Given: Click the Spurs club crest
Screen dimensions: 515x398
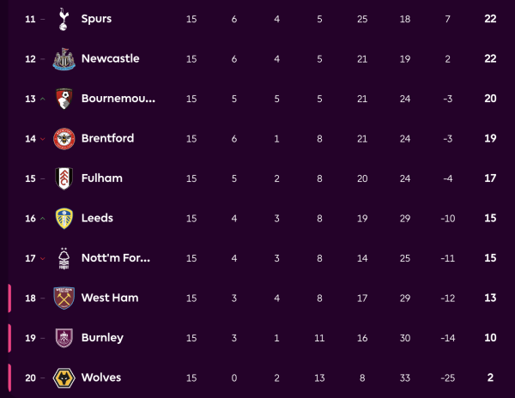Looking at the screenshot, I should [x=64, y=19].
